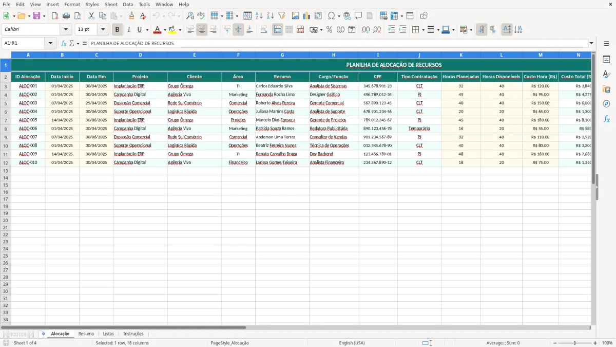Screen dimensions: 616x347
Task: Insert Chart icon
Action: click(307, 16)
